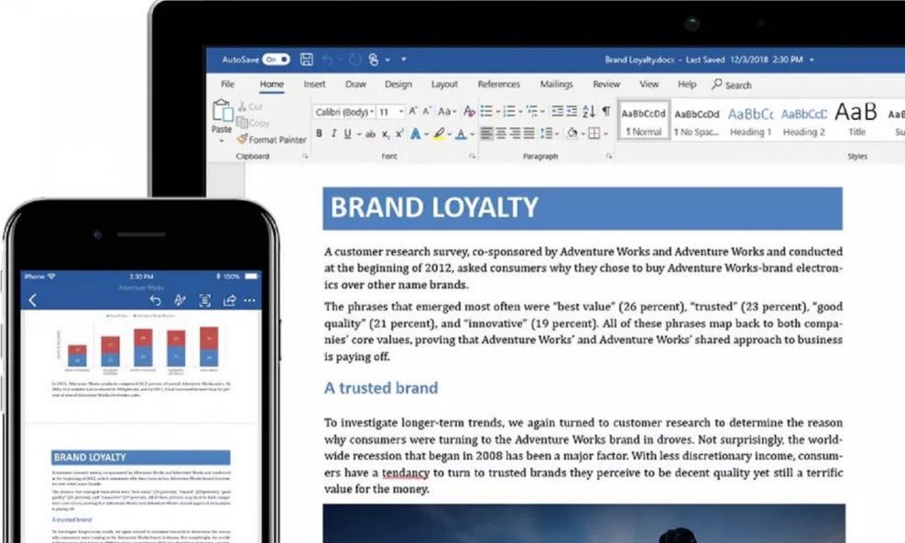
Task: Click Decrease Indent icon
Action: click(557, 111)
